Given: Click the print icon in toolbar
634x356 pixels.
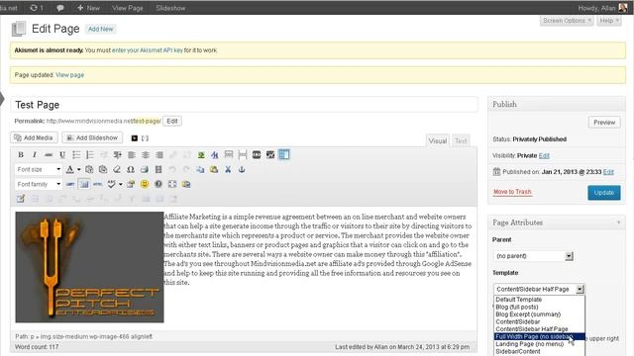Looking at the screenshot, I should 145,169.
